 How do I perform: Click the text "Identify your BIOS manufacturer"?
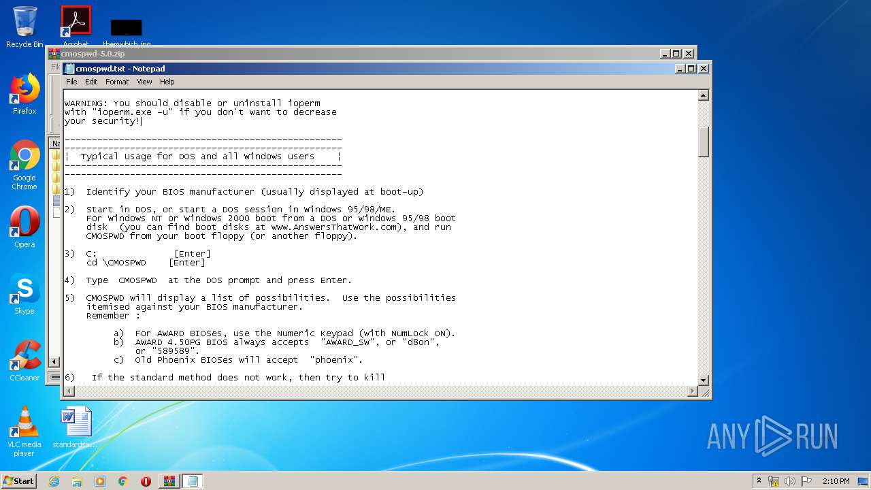coord(170,192)
